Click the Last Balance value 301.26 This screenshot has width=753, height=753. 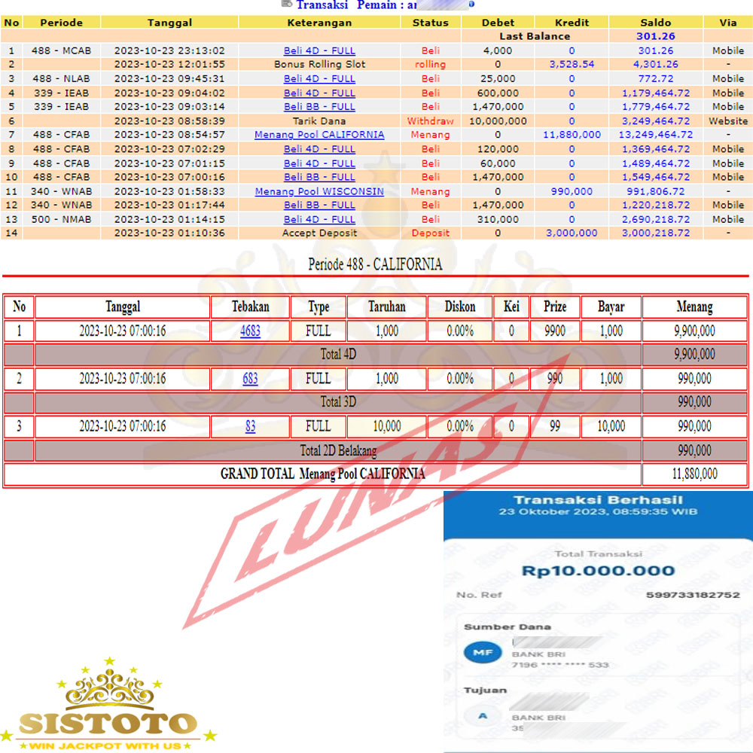click(x=655, y=36)
